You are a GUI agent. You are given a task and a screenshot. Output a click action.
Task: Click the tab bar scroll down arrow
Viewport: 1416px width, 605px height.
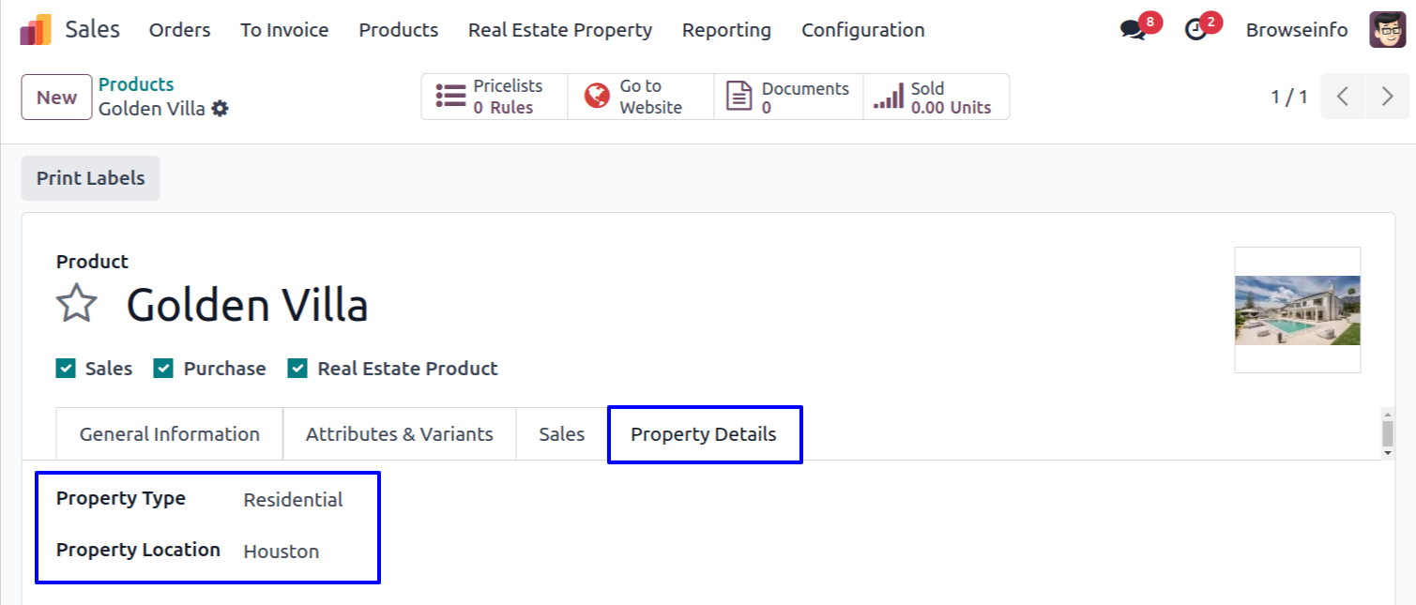coord(1388,452)
